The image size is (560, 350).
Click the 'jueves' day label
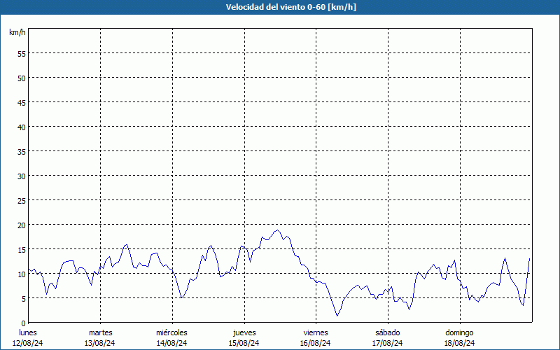click(244, 332)
